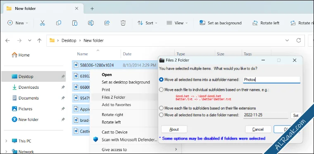The height and width of the screenshot is (154, 314).
Task: Click the Set button for date folder
Action: click(x=295, y=116)
